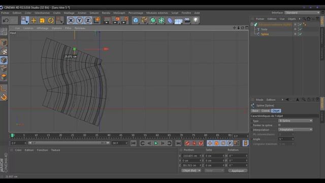The height and width of the screenshot is (183, 325).
Task: Click the record keyframe red button
Action: click(187, 143)
